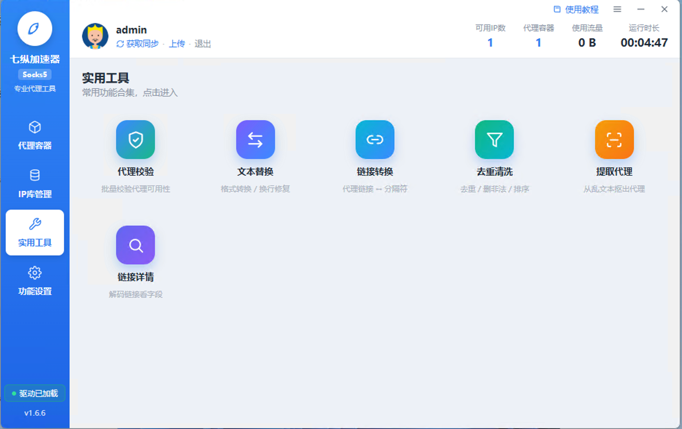682x429 pixels.
Task: Click the 链接转换 title text
Action: [375, 172]
